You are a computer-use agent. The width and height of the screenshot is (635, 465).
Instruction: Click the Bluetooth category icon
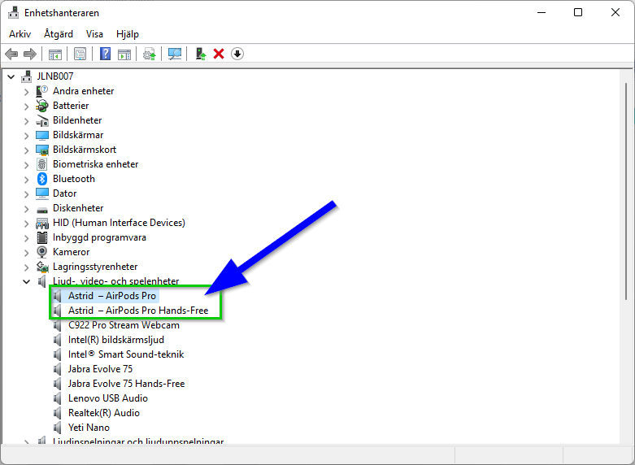coord(42,179)
